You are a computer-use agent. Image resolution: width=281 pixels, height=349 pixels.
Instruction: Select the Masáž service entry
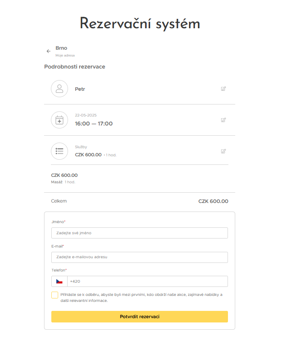pos(56,182)
